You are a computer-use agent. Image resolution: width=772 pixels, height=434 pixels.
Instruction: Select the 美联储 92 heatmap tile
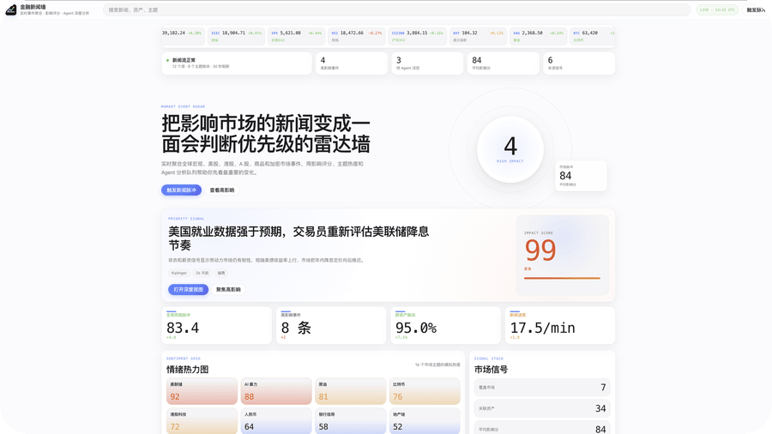pyautogui.click(x=202, y=391)
